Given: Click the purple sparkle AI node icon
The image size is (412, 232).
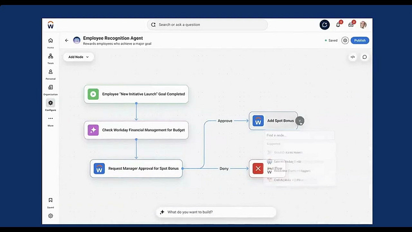Looking at the screenshot, I should pyautogui.click(x=93, y=130).
